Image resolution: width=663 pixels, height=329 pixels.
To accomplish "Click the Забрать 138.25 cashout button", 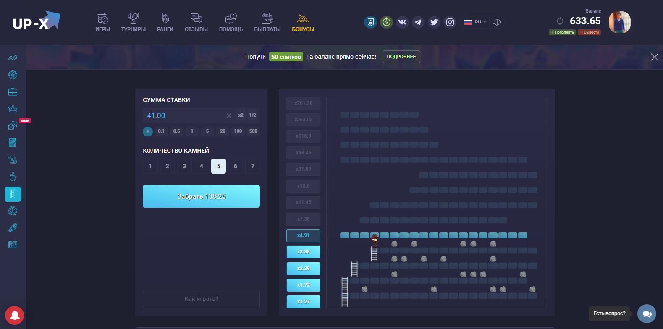I will click(x=201, y=196).
